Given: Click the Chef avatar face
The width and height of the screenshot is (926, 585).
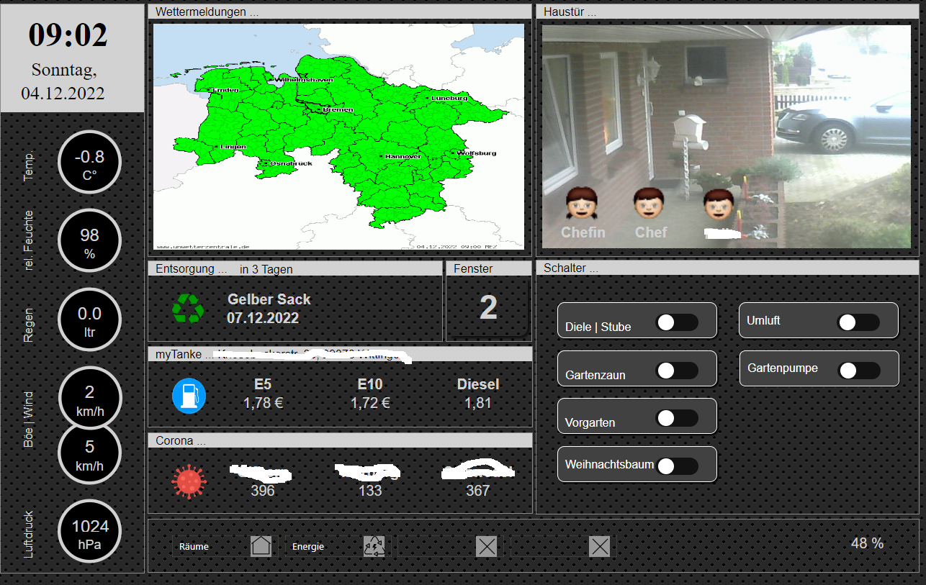Looking at the screenshot, I should 649,204.
